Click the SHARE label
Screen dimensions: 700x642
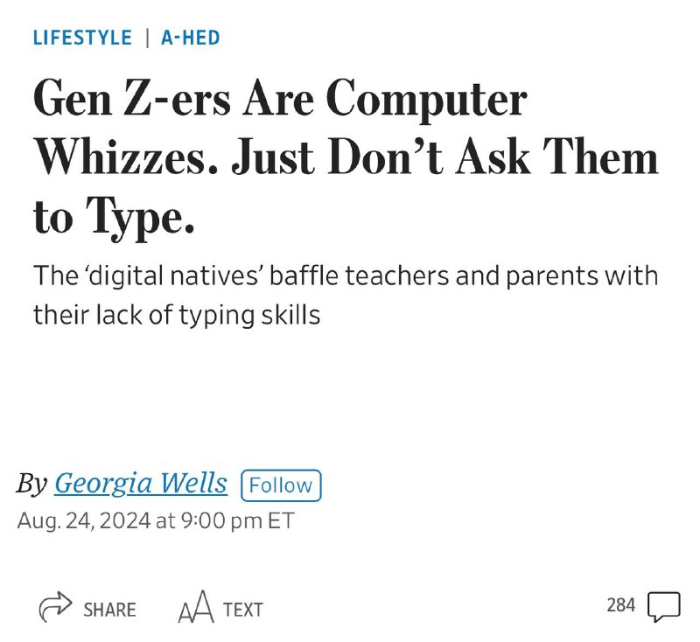[x=110, y=610]
